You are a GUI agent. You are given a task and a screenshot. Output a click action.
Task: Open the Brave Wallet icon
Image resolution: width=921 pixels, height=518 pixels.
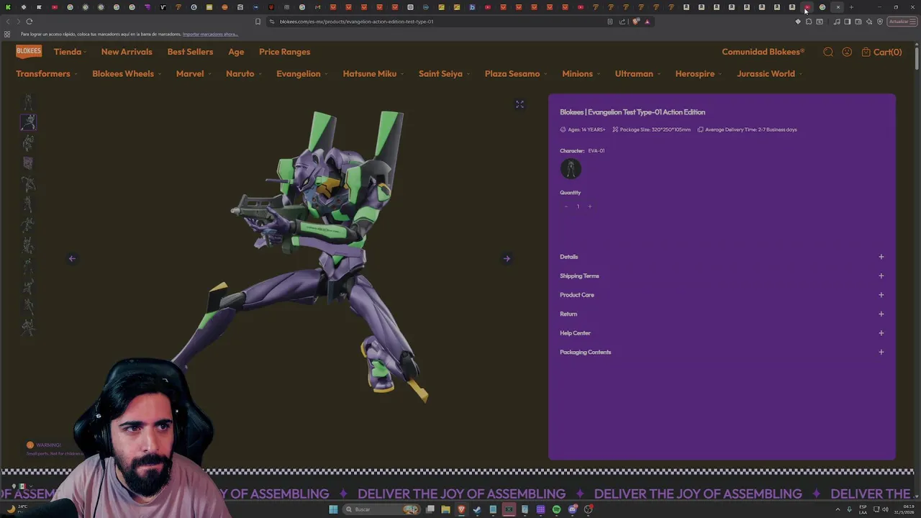(858, 22)
